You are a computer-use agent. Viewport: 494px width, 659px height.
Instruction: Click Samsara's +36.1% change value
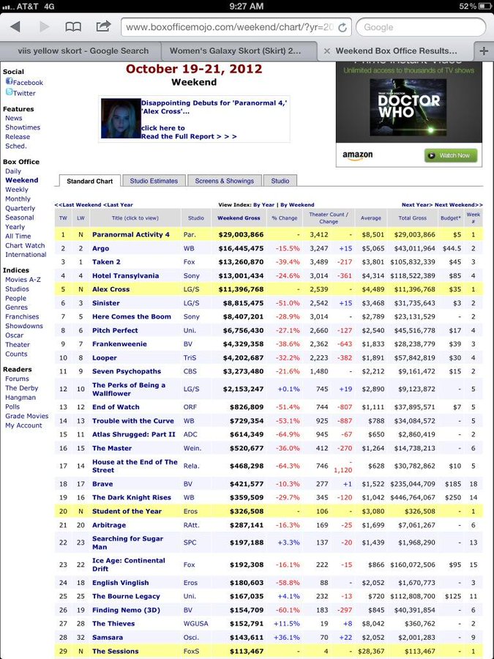point(286,637)
